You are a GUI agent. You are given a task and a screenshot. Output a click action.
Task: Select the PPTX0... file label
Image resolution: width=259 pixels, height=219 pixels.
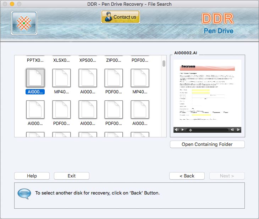tap(35, 60)
